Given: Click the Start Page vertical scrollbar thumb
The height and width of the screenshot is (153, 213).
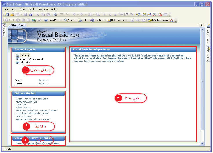Looking at the screenshot, I should point(202,81).
